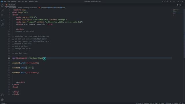Click the <!DOCTYPE html> line

point(19,10)
